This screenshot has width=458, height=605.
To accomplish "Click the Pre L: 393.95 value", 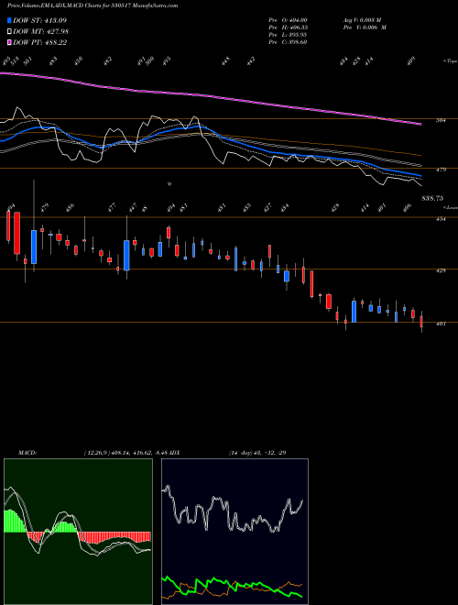I will pyautogui.click(x=288, y=35).
